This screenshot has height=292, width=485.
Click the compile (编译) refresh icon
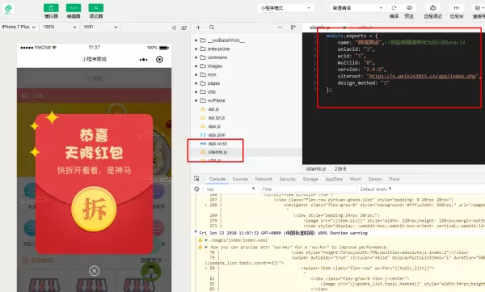tap(394, 8)
